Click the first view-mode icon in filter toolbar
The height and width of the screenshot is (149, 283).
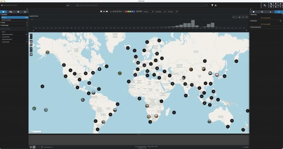pyautogui.click(x=101, y=11)
